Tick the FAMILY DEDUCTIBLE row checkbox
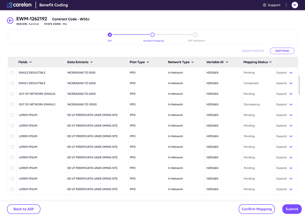The height and width of the screenshot is (217, 305). click(x=12, y=83)
